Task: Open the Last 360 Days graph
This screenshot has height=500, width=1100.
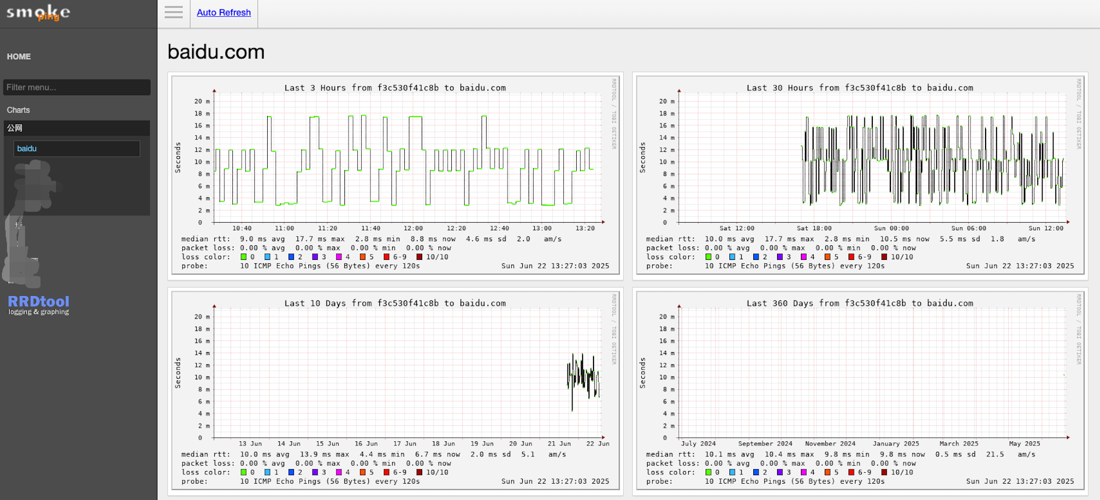Action: [860, 389]
